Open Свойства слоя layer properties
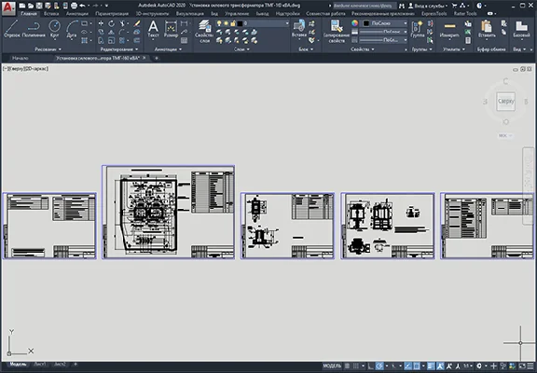The width and height of the screenshot is (537, 373). [x=204, y=31]
